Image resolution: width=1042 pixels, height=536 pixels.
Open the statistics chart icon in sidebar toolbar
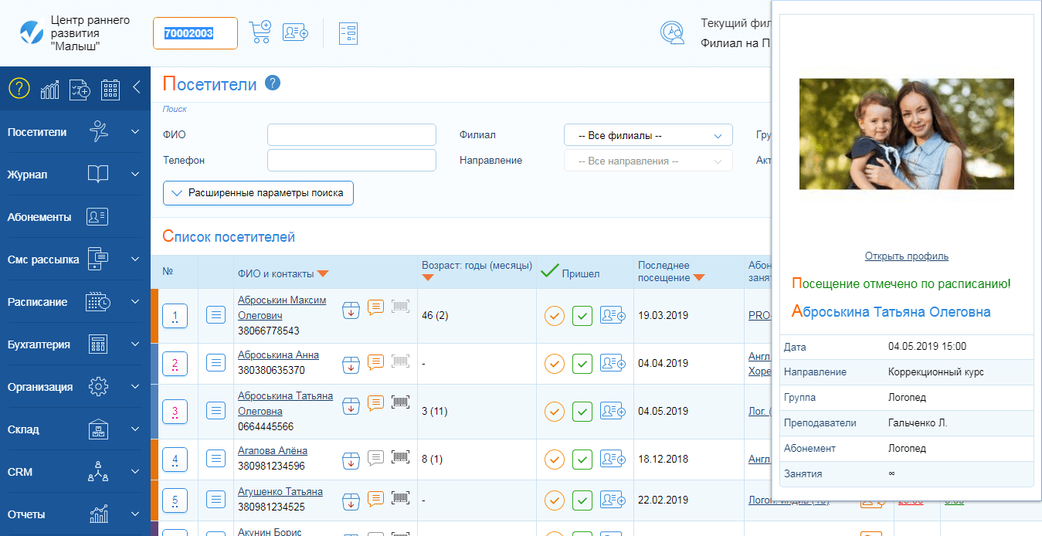click(50, 89)
